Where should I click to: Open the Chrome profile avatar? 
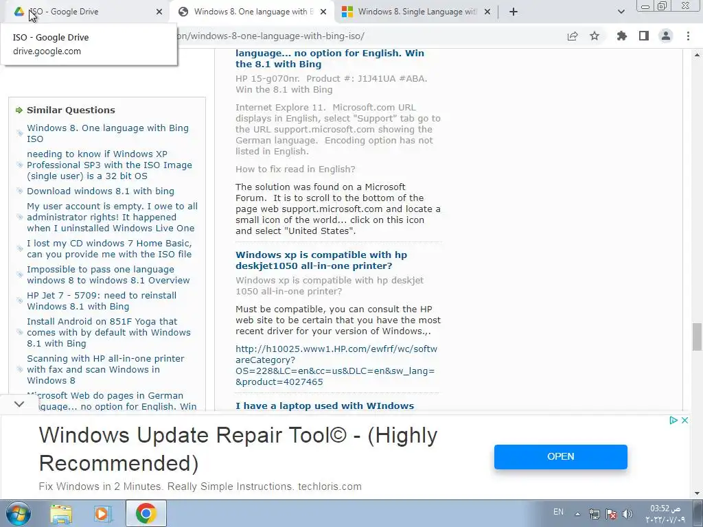point(666,36)
